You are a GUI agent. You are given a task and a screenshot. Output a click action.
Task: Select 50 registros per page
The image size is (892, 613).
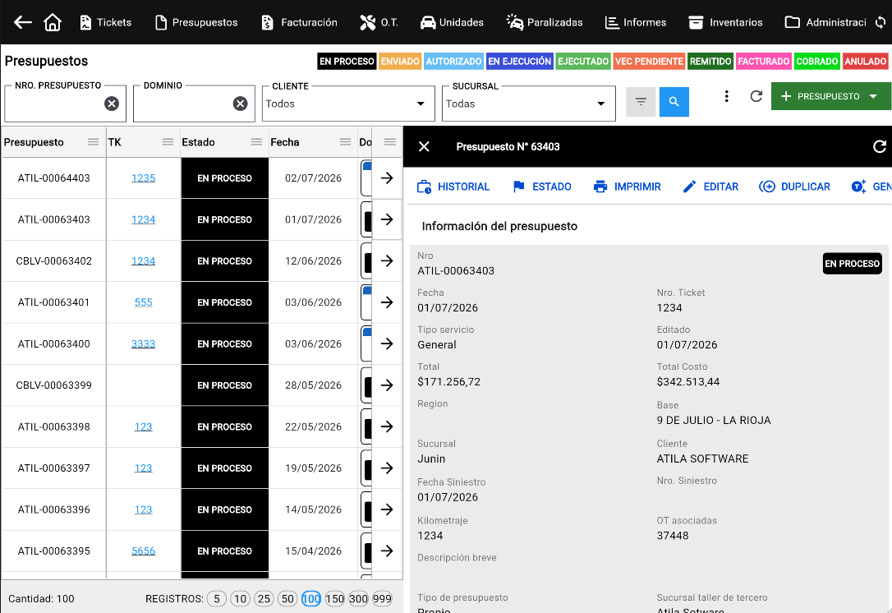287,599
